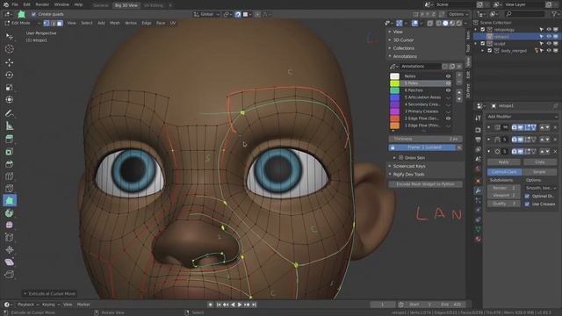Select the Edge Slide tool
The width and height of the screenshot is (562, 316).
click(x=10, y=237)
